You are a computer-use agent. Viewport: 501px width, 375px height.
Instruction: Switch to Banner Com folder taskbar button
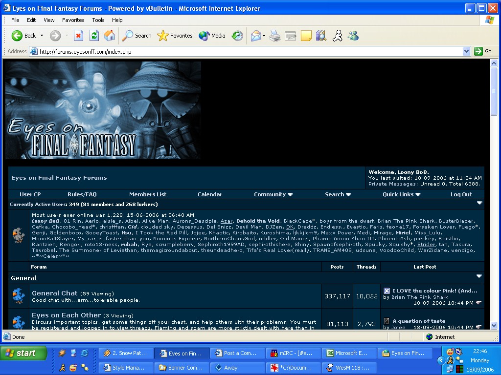tap(182, 368)
